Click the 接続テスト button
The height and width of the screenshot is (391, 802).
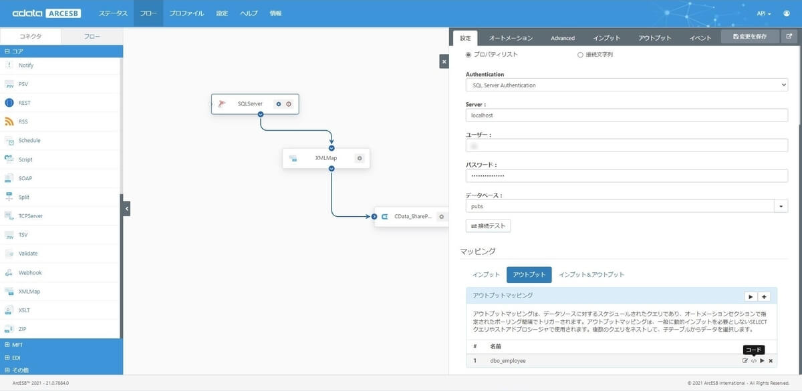click(x=489, y=226)
